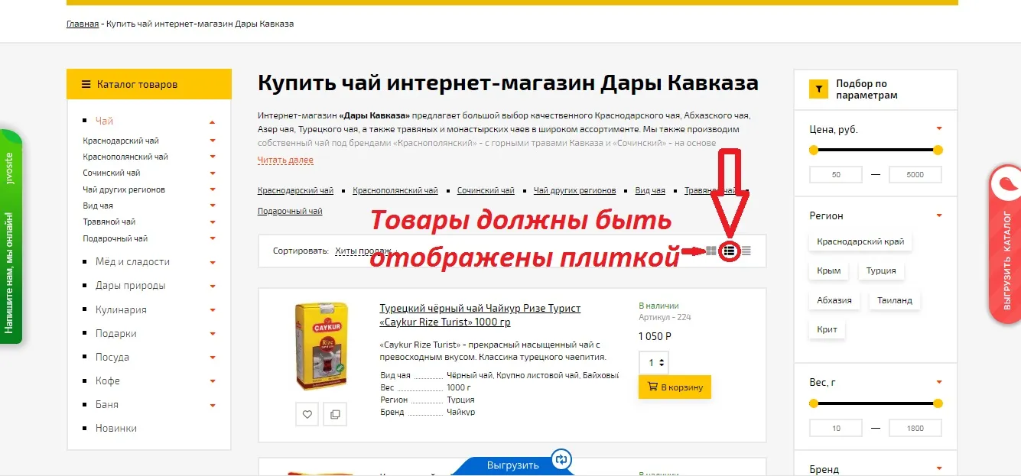The width and height of the screenshot is (1021, 476).
Task: Click the price slider left handle
Action: pos(814,150)
